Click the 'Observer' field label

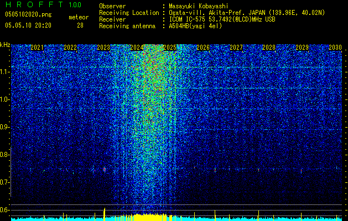pyautogui.click(x=112, y=6)
